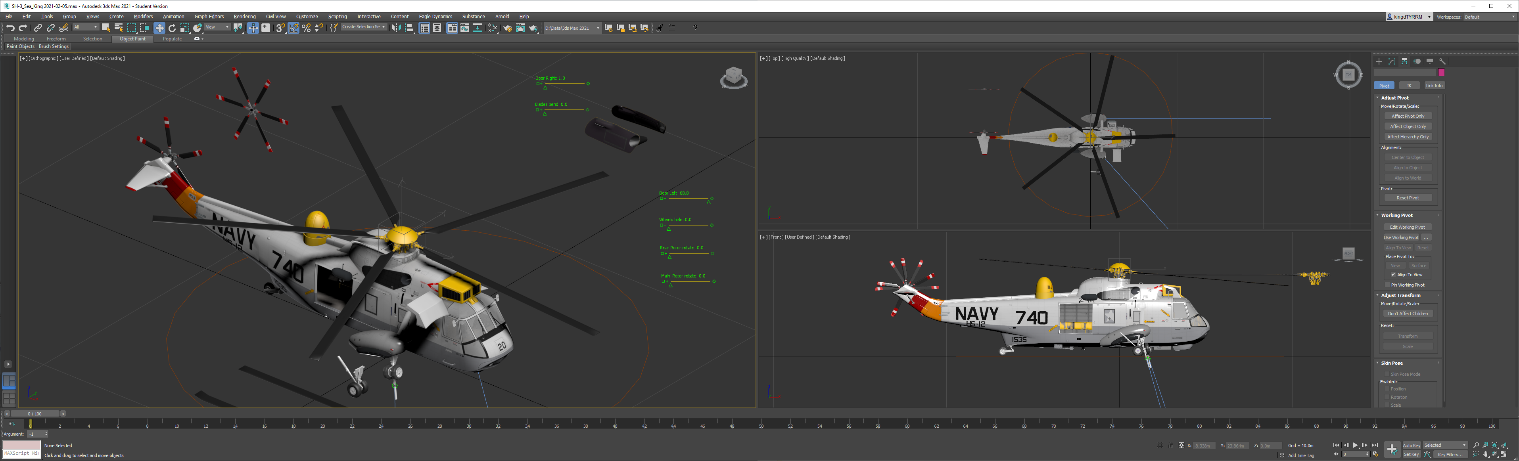Image resolution: width=1519 pixels, height=461 pixels.
Task: Open Select by Name list icon
Action: (119, 28)
